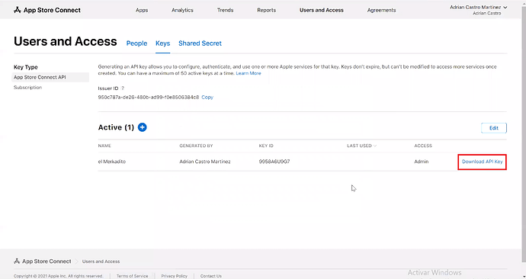The image size is (526, 279).
Task: Follow the Learn More link
Action: pos(249,73)
